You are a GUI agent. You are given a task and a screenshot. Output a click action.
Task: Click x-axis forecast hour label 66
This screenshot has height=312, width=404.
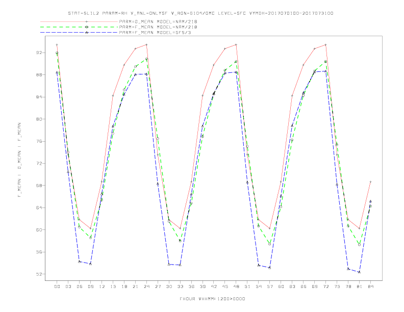click(x=304, y=287)
